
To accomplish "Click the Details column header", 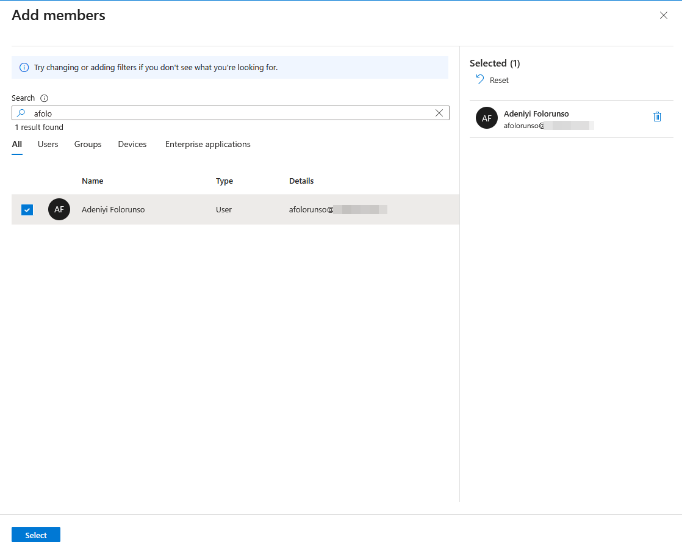I will click(x=301, y=181).
